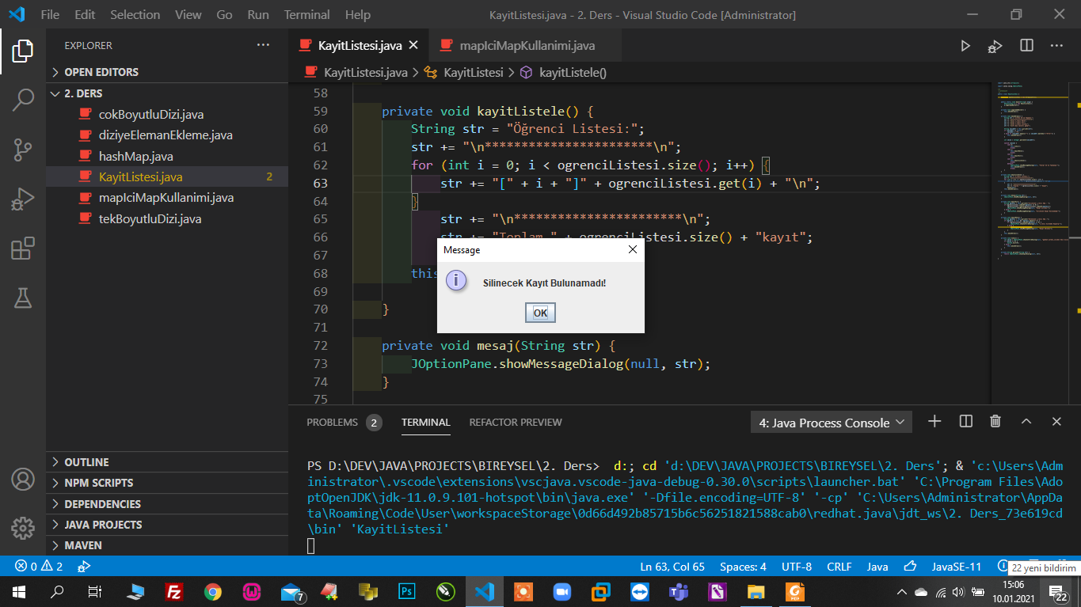Kill terminal with the trash icon
1081x607 pixels.
(995, 422)
